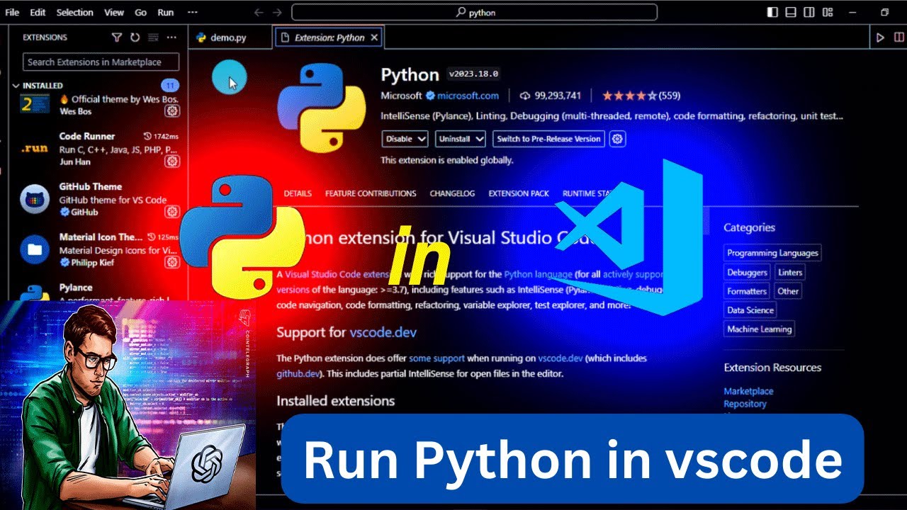This screenshot has width=907, height=510.
Task: Select the EXTENSION PACK tab
Action: coord(519,193)
